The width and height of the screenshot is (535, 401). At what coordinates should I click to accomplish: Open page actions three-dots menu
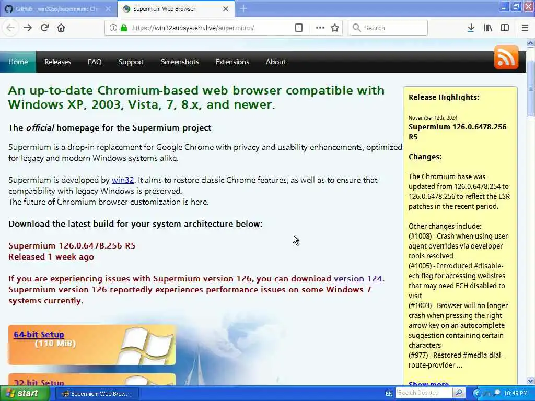tap(320, 28)
